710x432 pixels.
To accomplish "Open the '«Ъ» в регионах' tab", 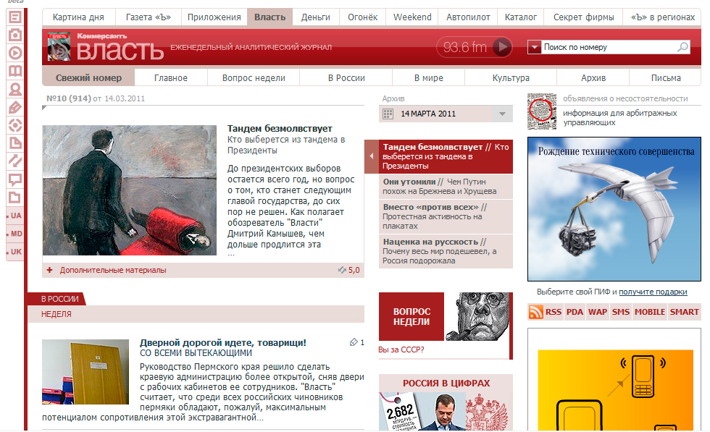I will [x=663, y=17].
